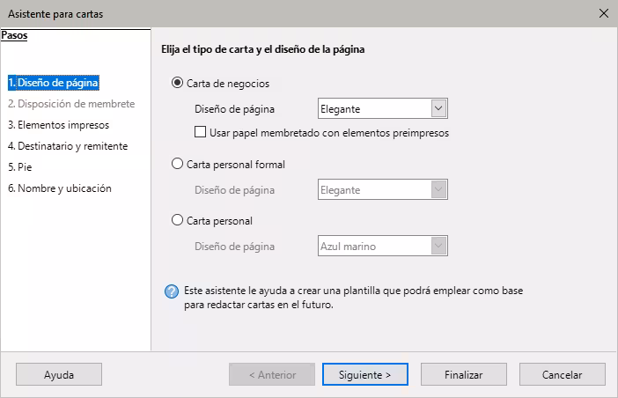Click the Finalizar button
The height and width of the screenshot is (398, 618).
[463, 374]
